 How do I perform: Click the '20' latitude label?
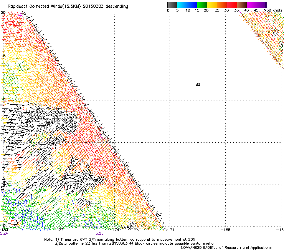click(x=3, y=13)
